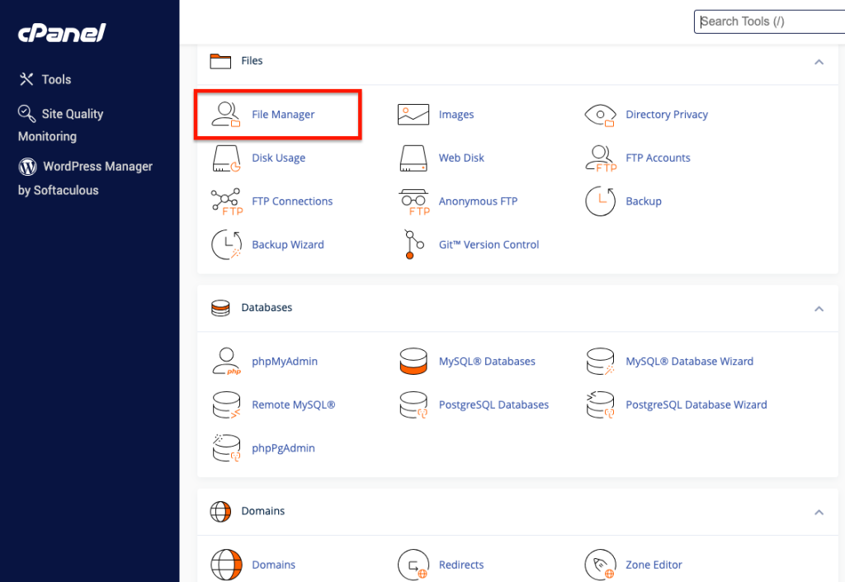Click the Anonymous FTP icon
Image resolution: width=845 pixels, height=582 pixels.
[x=413, y=201]
